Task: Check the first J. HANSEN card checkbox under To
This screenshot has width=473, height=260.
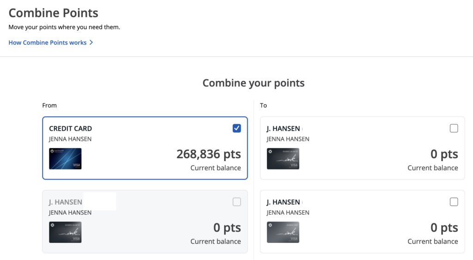Action: click(x=454, y=128)
